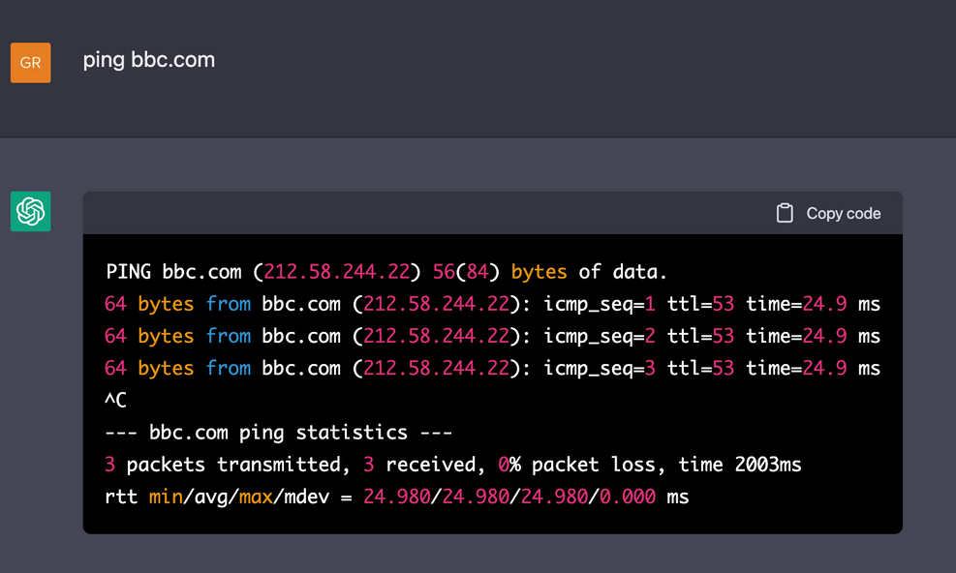Click "time=24.9 ms" on first reply line
This screenshot has height=573, width=956.
tap(814, 304)
